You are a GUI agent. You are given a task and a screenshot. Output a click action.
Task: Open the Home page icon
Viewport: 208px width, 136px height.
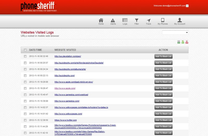(x=101, y=21)
